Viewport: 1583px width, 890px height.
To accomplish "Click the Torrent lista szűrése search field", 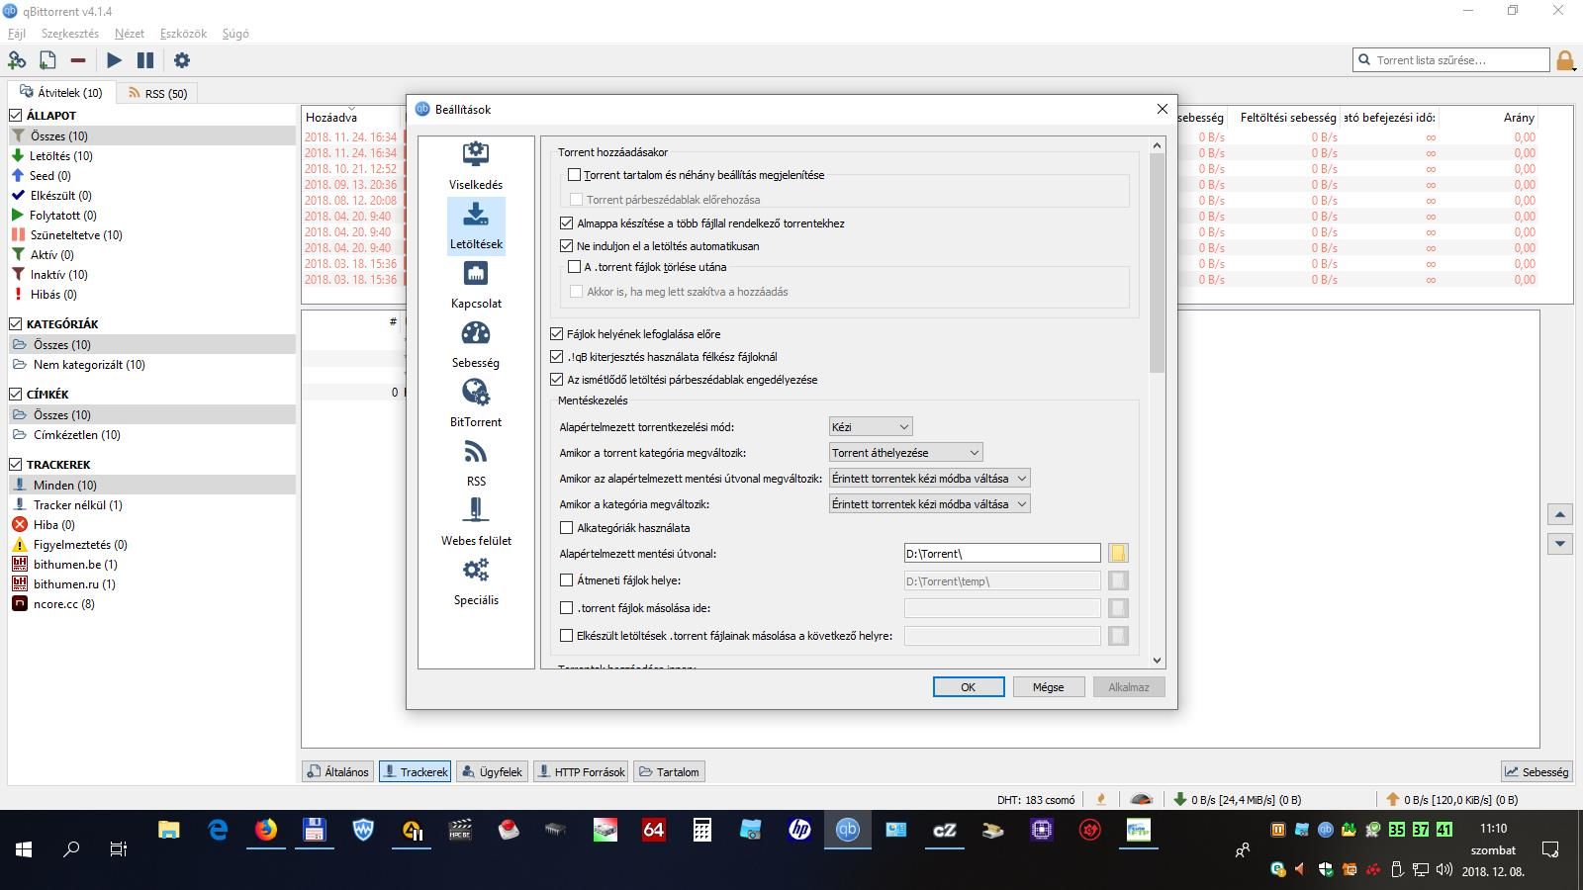I will [x=1451, y=60].
